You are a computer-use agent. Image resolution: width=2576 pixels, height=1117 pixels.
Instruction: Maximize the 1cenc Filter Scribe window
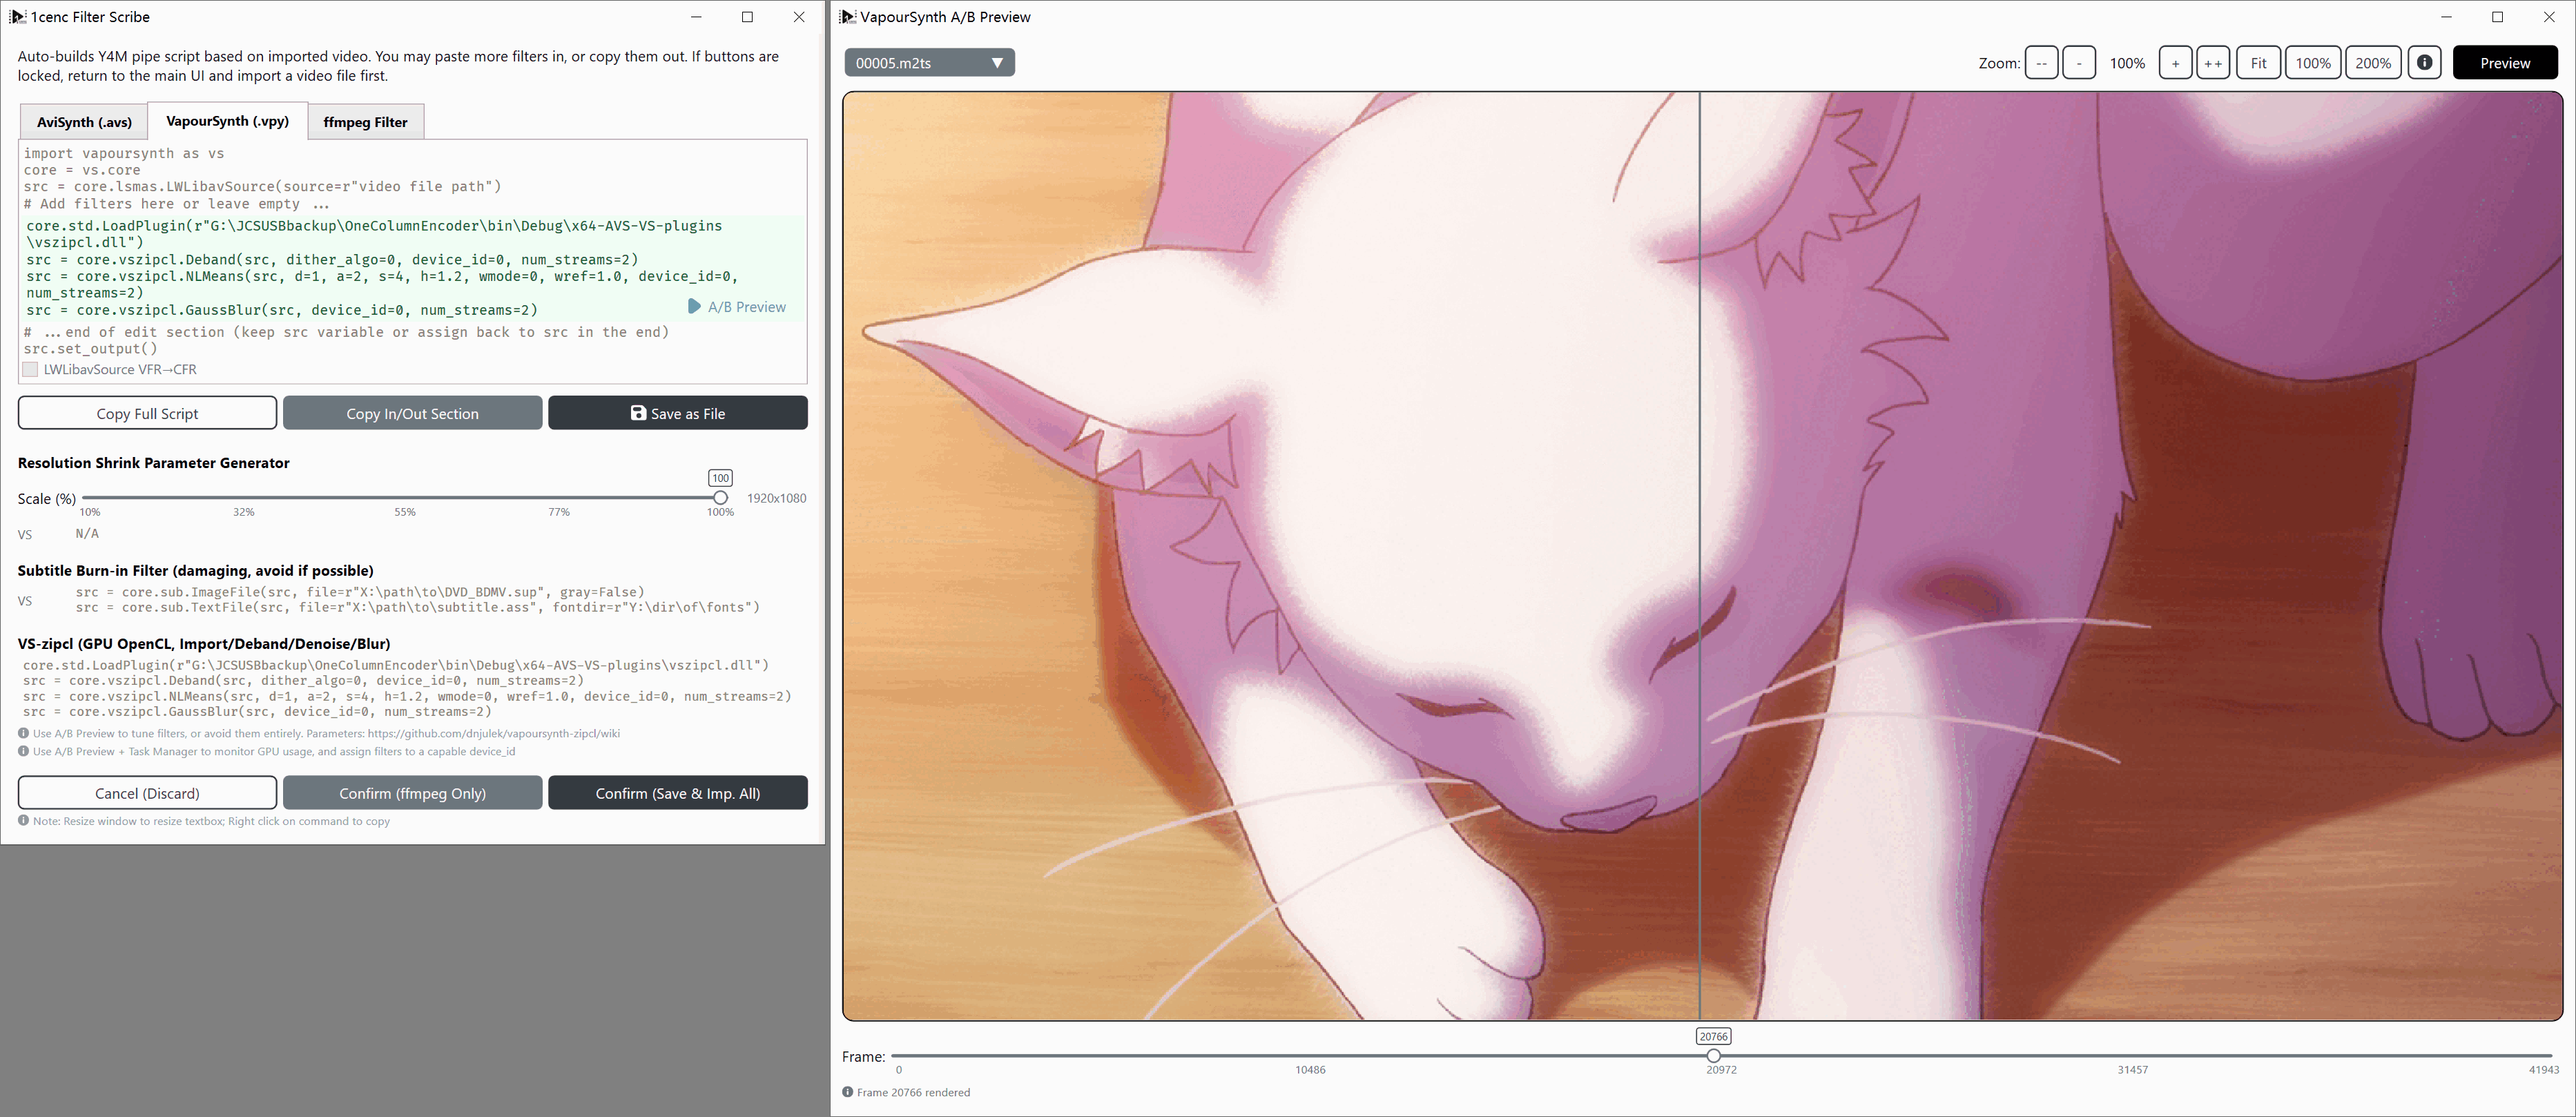click(x=747, y=17)
